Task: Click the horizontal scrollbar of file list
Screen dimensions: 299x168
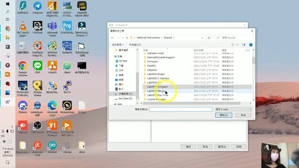Action: point(192,103)
